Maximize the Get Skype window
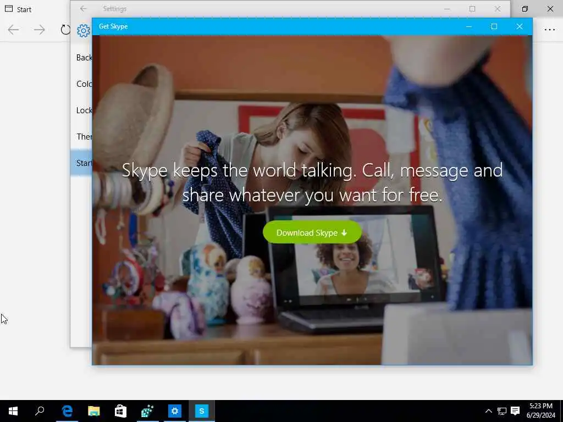 (x=494, y=26)
